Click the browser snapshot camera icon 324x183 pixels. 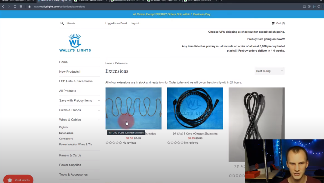coord(304,7)
